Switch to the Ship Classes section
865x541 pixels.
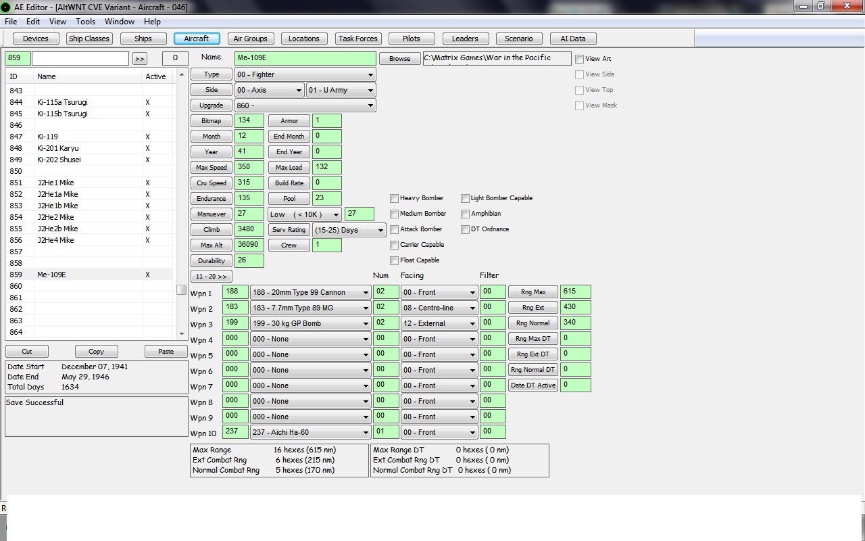point(89,39)
